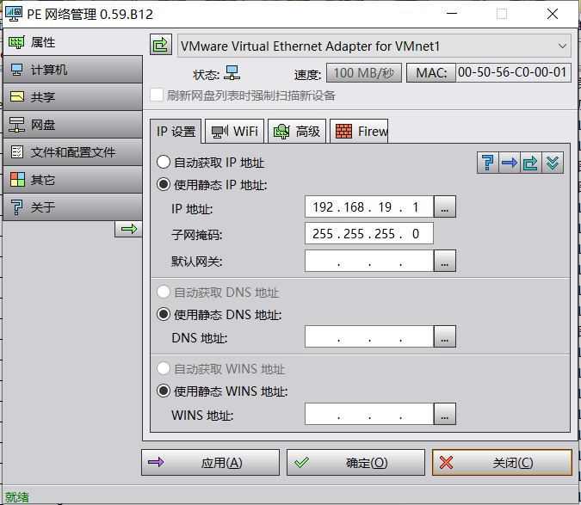581x505 pixels.
Task: Switch to the Firewall tab
Action: click(x=359, y=132)
